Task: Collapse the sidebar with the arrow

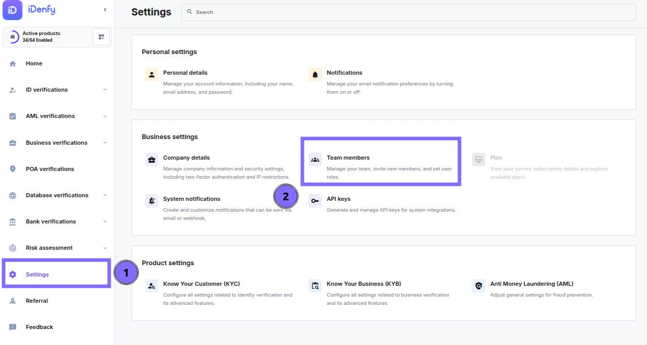Action: coord(105,10)
